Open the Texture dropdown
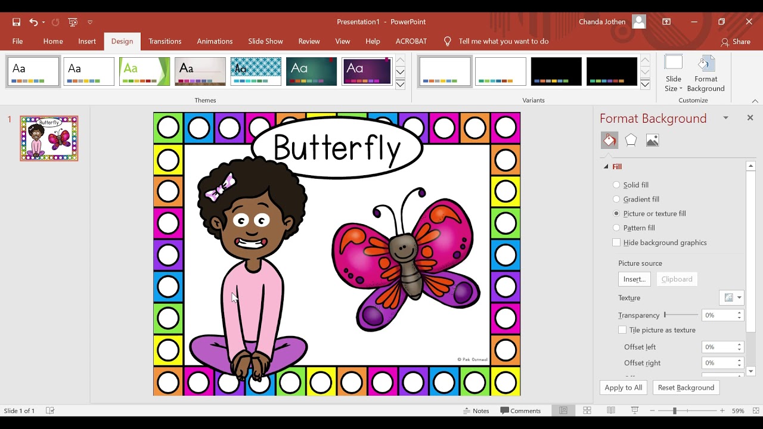The height and width of the screenshot is (429, 763). point(738,297)
